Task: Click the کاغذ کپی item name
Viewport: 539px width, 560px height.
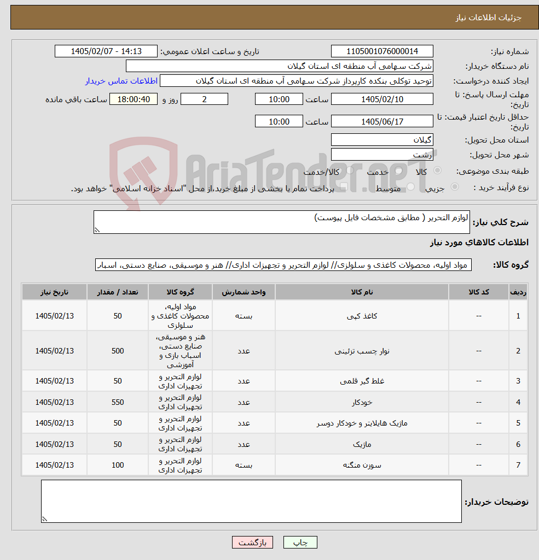Action: pos(362,316)
